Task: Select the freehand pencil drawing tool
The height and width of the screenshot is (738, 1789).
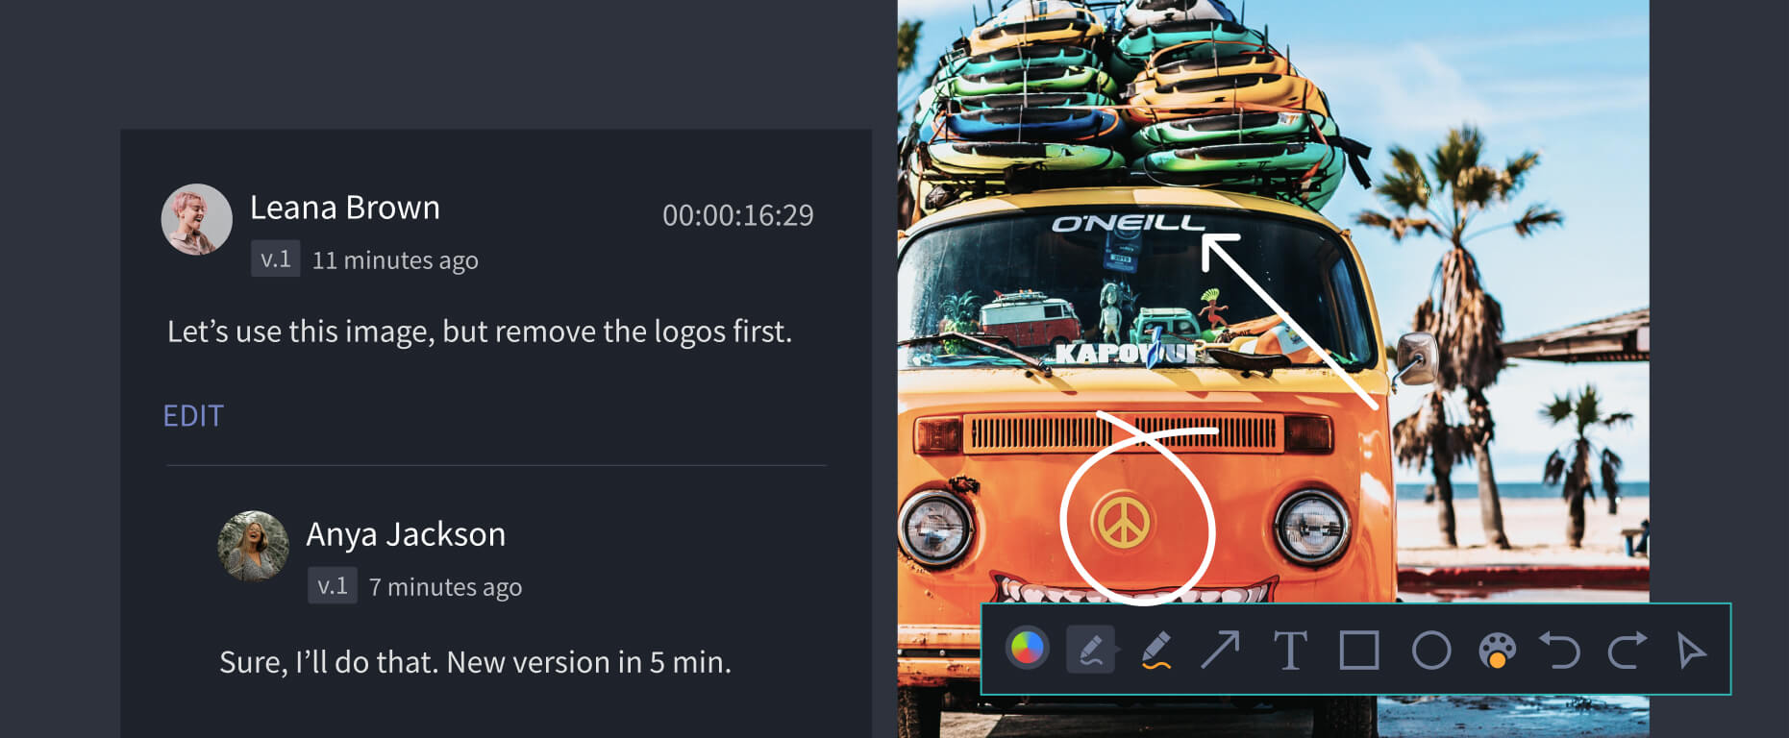Action: [1091, 649]
